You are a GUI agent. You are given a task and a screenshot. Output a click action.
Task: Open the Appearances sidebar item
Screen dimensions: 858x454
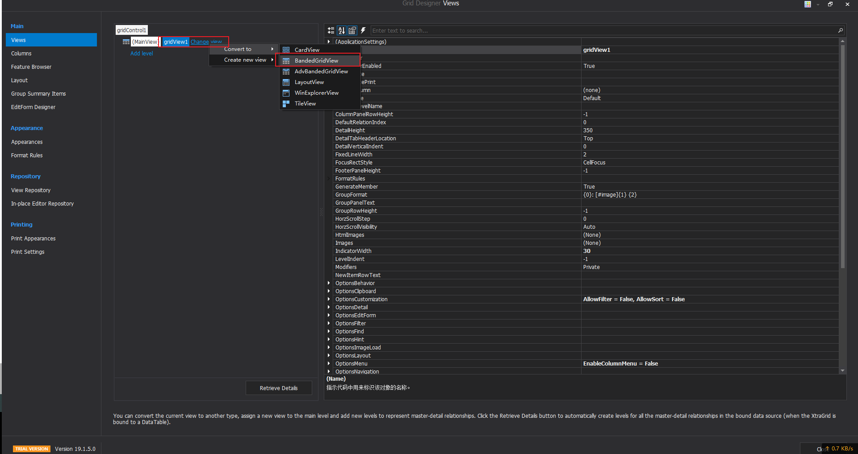point(51,142)
